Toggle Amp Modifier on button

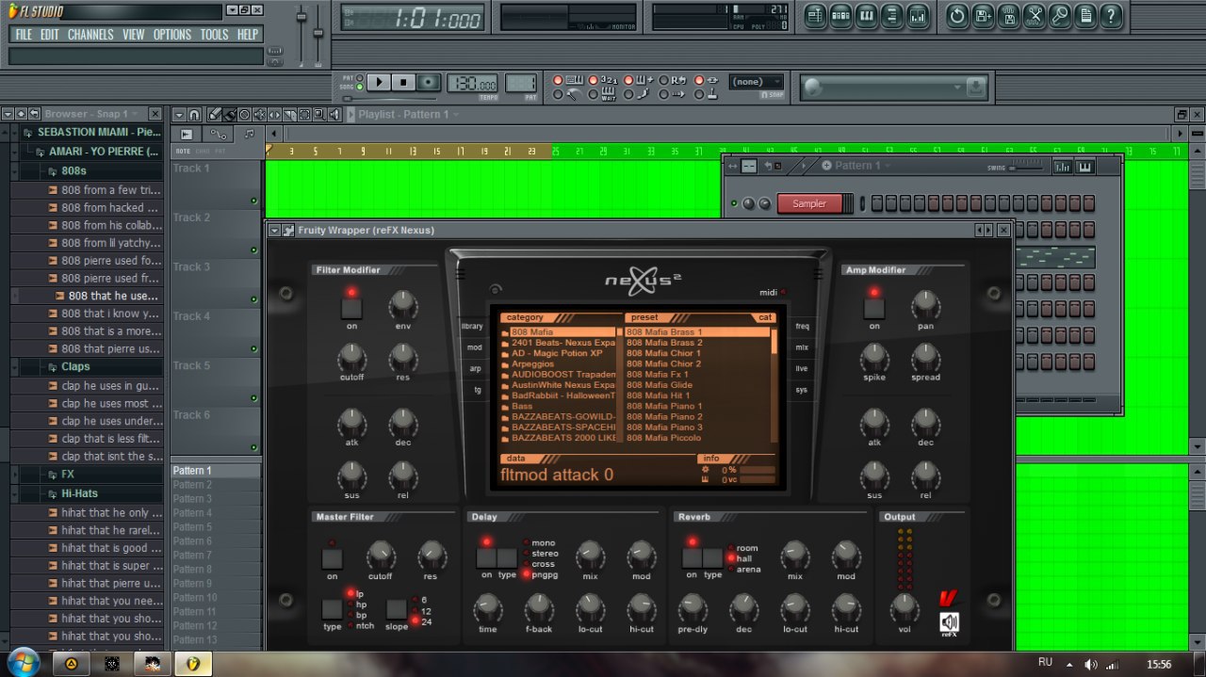(x=874, y=307)
